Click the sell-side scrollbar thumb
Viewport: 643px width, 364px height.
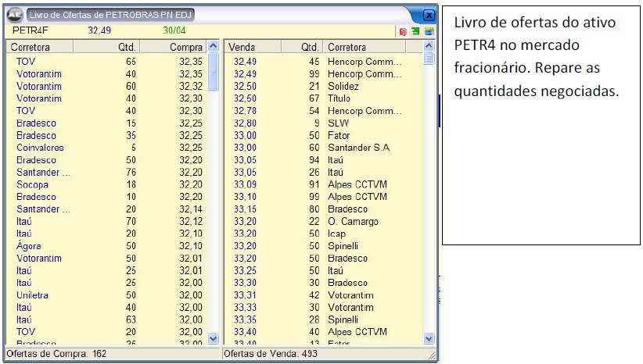coord(429,58)
